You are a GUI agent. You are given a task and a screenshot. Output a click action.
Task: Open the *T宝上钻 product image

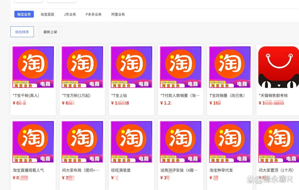pyautogui.click(x=132, y=67)
